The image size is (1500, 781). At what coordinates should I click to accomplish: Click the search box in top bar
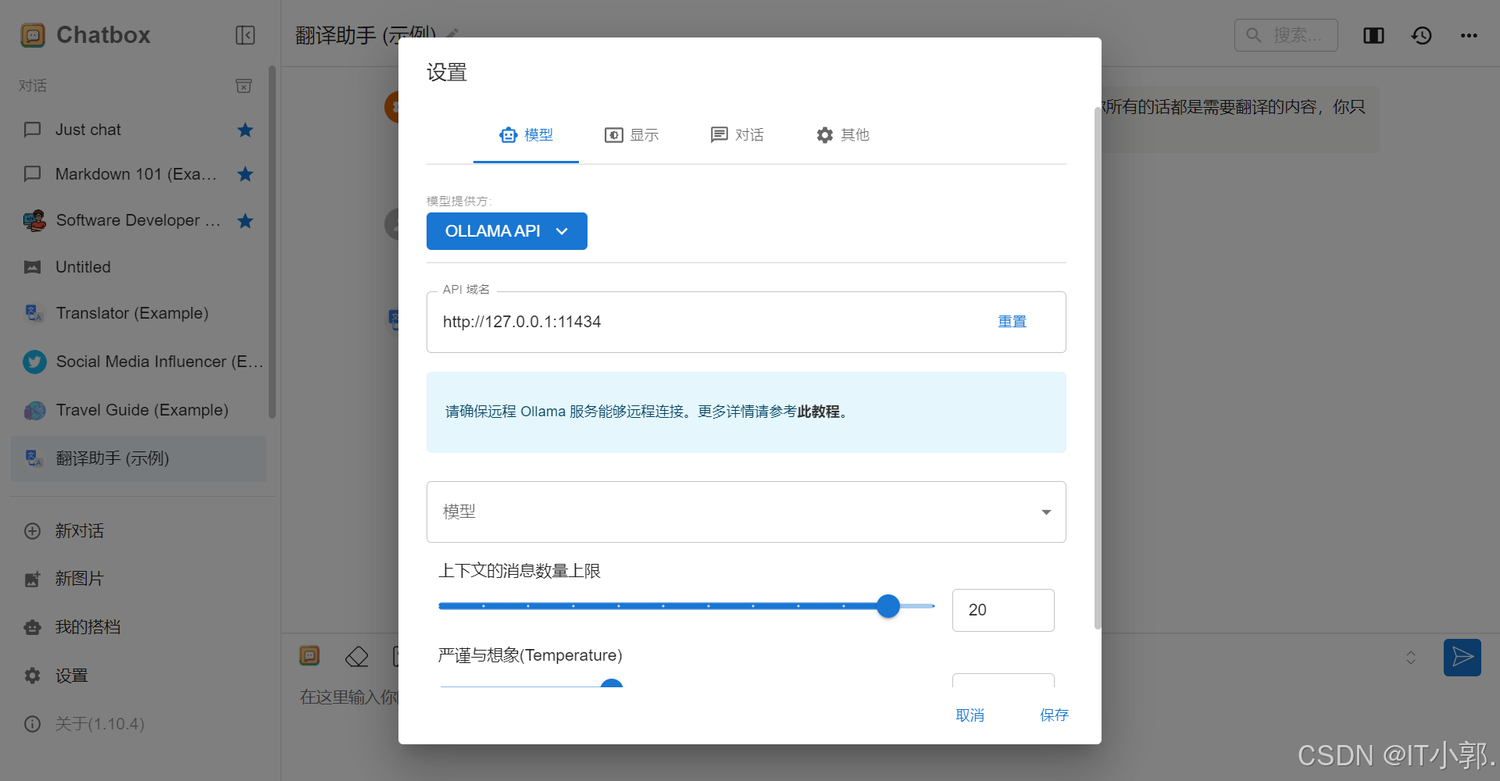(1286, 35)
